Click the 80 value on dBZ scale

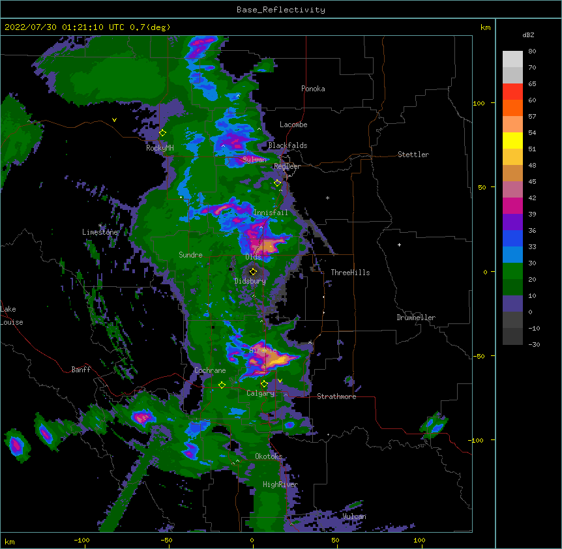click(x=532, y=52)
